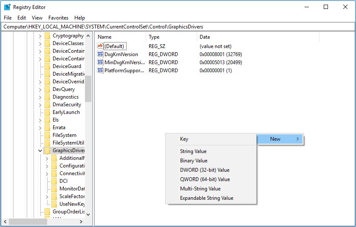356x227 pixels.
Task: Click the registry path address bar
Action: tap(178, 27)
